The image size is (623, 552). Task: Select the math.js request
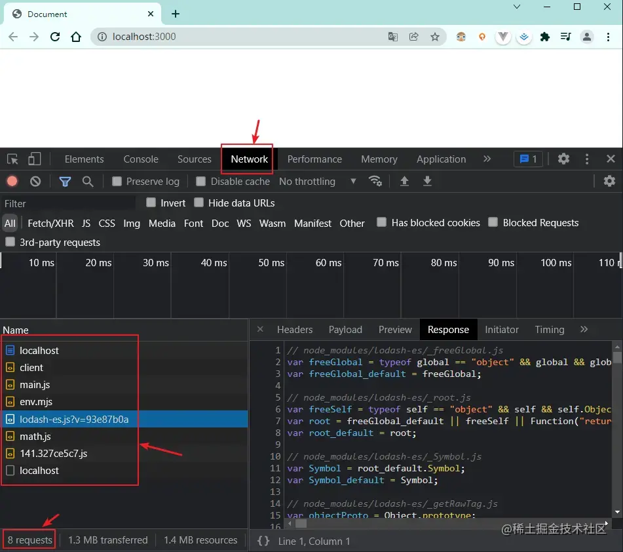124,436
